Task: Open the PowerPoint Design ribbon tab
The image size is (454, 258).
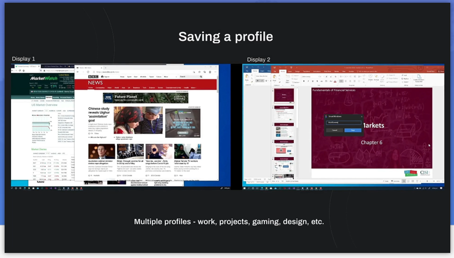Action: [x=297, y=71]
